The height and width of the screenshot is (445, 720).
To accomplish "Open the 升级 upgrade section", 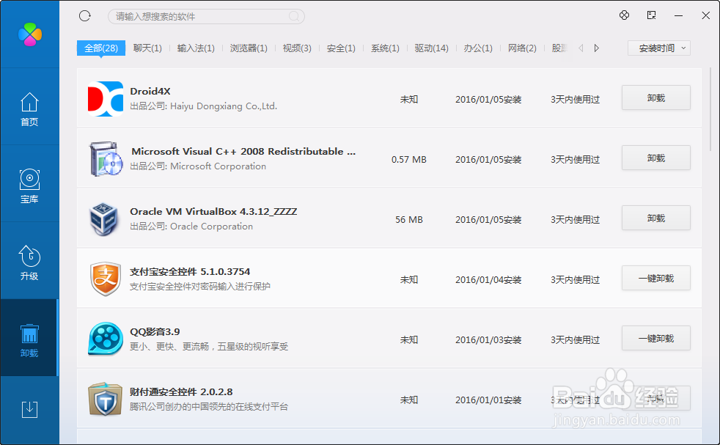I will coord(29,262).
